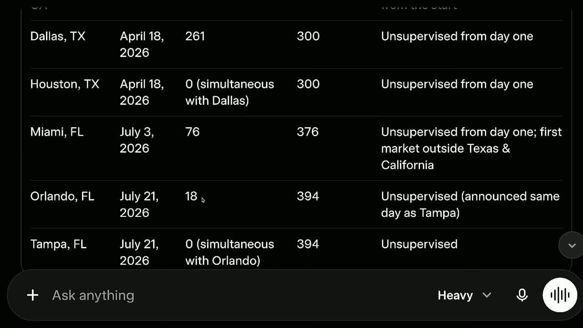Click the chevron next to Heavy
The height and width of the screenshot is (328, 583).
pos(486,295)
